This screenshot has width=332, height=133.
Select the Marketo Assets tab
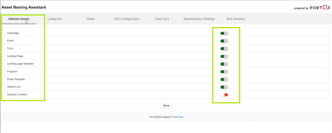click(x=19, y=19)
